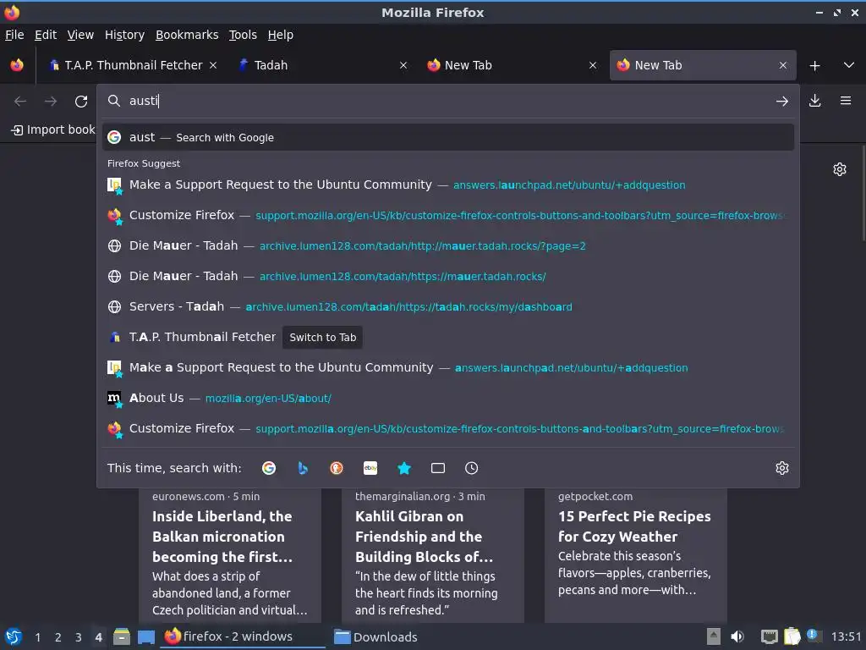Open first Make a Support Request suggestion

coord(448,185)
